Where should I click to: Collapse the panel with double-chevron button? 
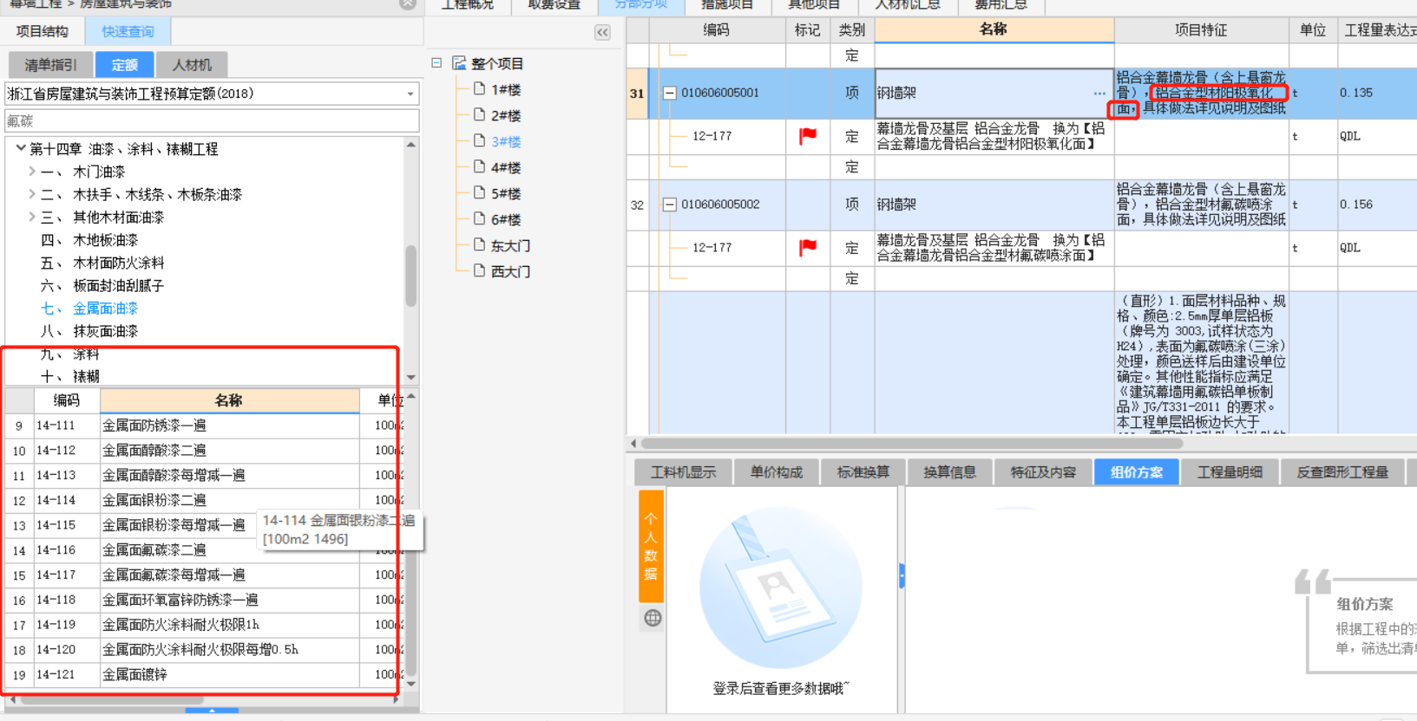tap(602, 33)
